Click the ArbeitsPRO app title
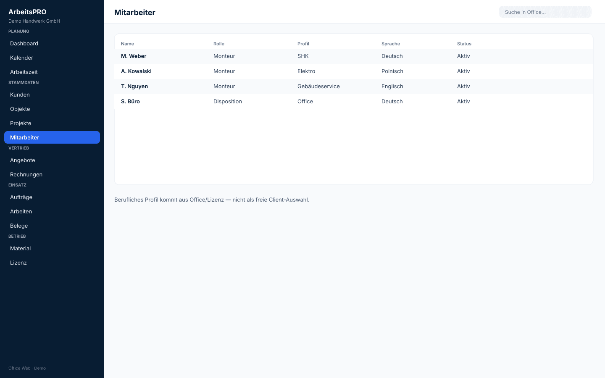Image resolution: width=605 pixels, height=378 pixels. click(x=27, y=12)
